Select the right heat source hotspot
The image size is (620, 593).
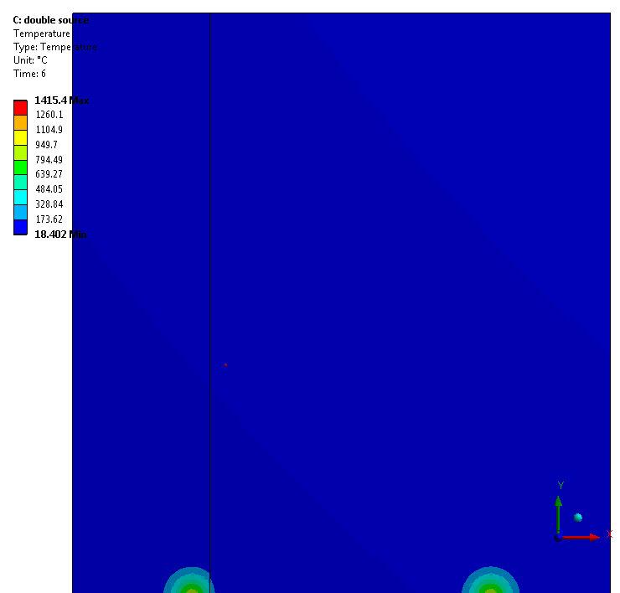tap(491, 586)
